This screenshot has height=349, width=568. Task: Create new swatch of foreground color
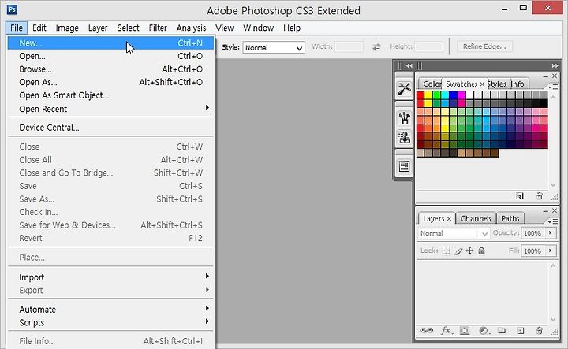pyautogui.click(x=520, y=196)
